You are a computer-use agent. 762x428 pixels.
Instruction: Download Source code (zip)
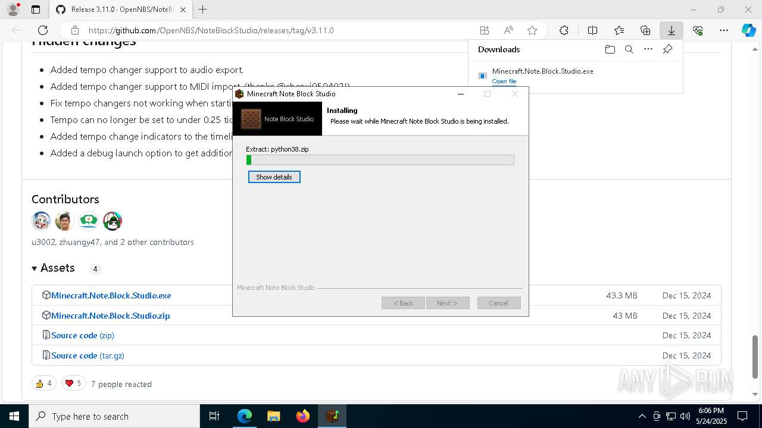coord(82,335)
